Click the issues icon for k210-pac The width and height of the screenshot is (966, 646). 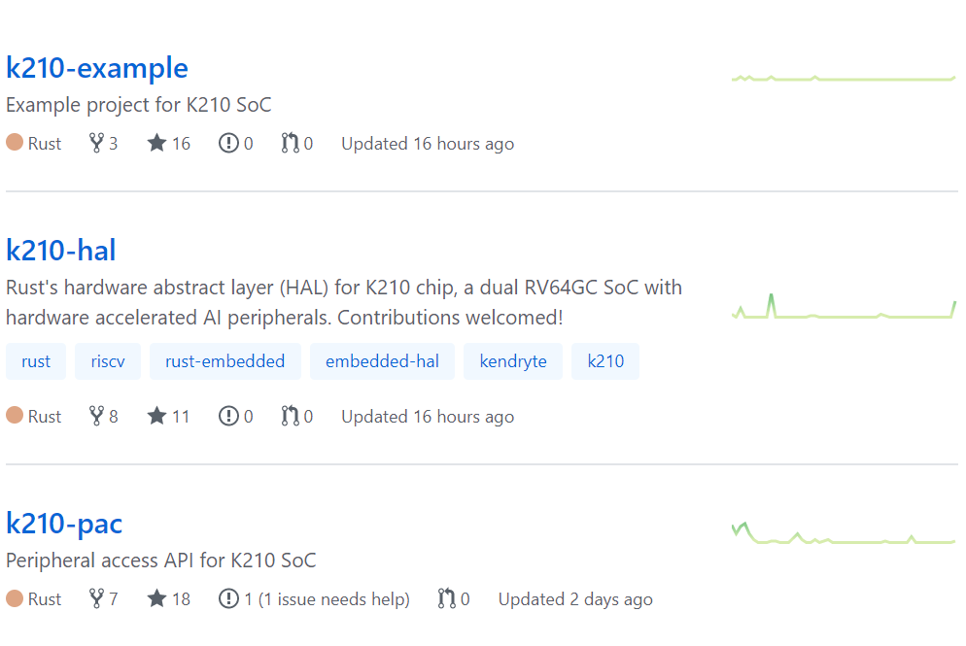click(228, 599)
